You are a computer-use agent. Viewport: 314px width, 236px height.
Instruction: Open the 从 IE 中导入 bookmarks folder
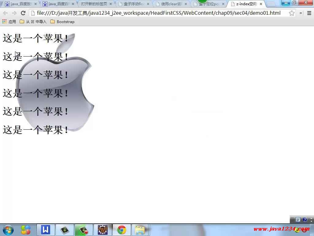click(33, 22)
